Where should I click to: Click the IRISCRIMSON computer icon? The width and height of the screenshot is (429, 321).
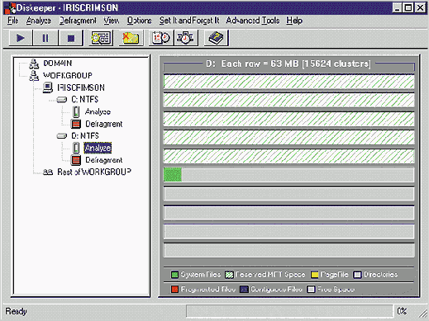(x=48, y=87)
